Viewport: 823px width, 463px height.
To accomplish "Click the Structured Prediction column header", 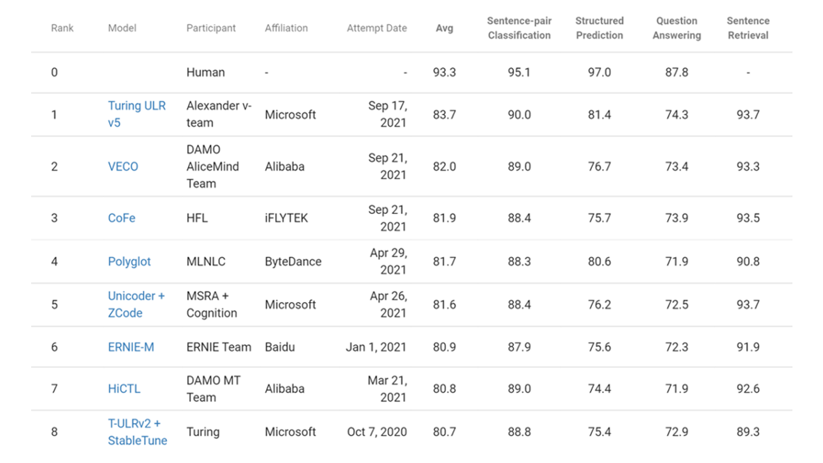I will point(599,28).
